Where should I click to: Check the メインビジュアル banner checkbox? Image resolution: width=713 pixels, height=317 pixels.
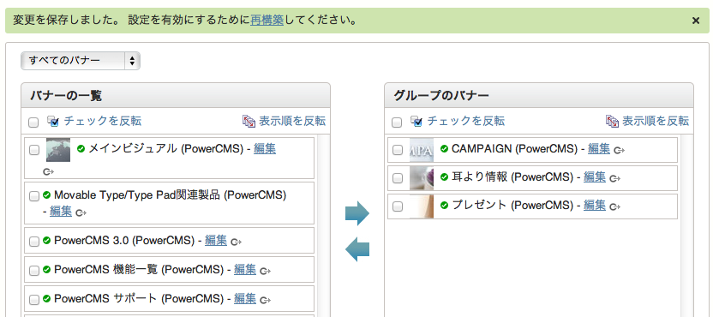(x=34, y=150)
